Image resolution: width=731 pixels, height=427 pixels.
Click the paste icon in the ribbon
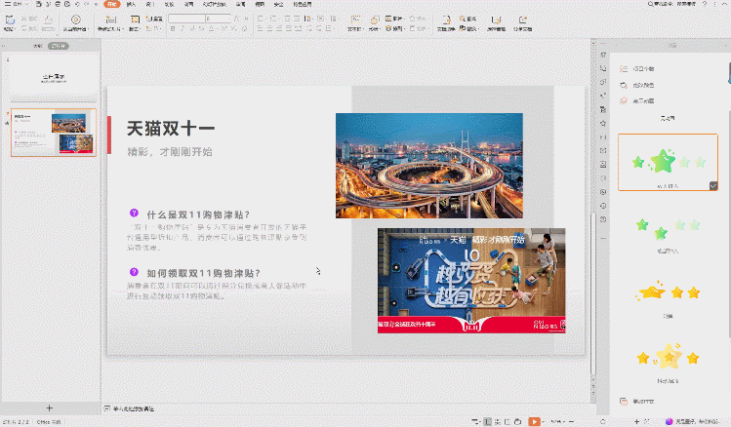9,20
